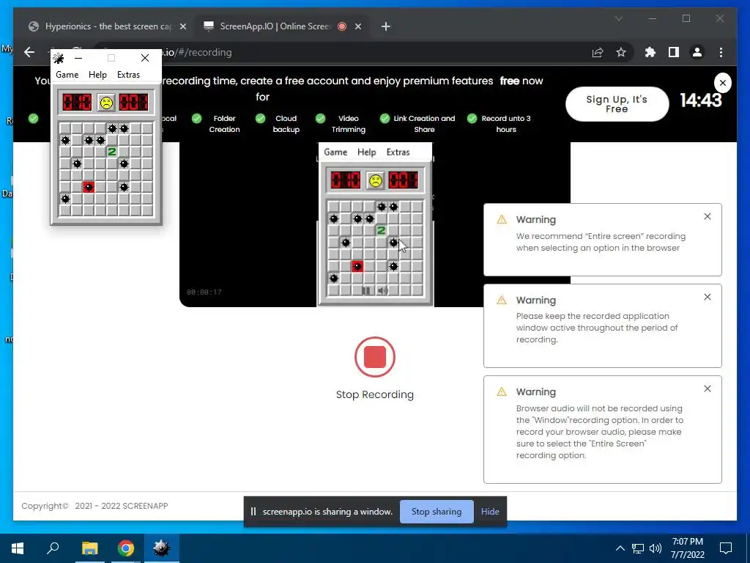Open the Extras menu in Minesweeper window
750x563 pixels.
128,75
